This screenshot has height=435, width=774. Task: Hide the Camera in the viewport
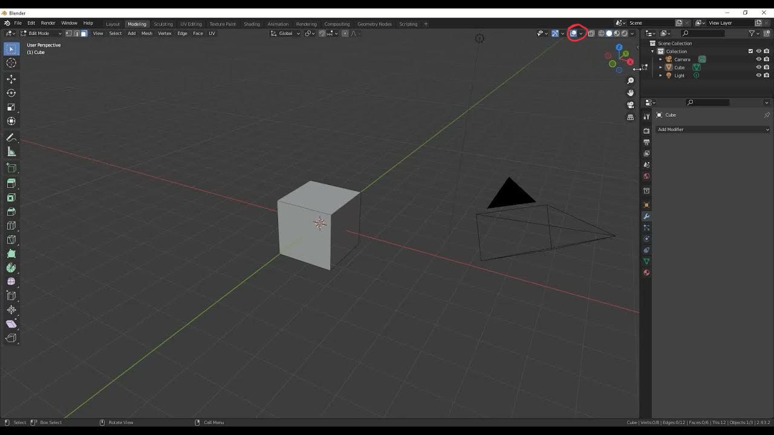tap(759, 59)
